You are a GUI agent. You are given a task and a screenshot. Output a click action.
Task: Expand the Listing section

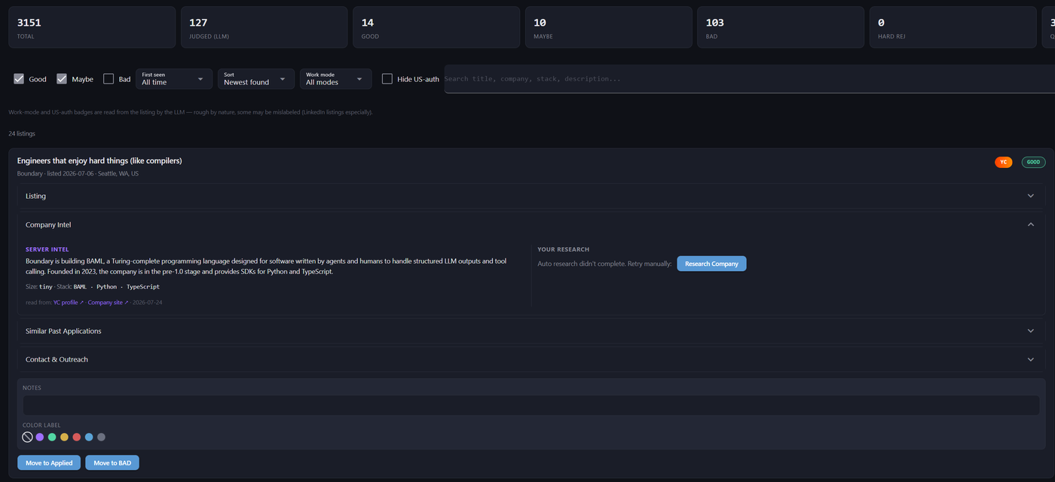[531, 196]
